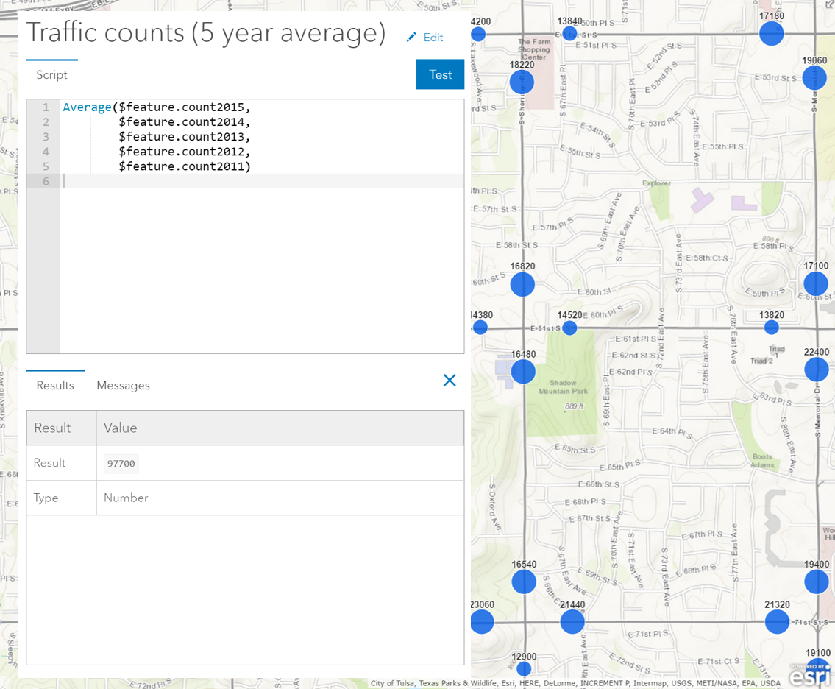The height and width of the screenshot is (689, 835).
Task: Select the result value 97700
Action: pyautogui.click(x=121, y=464)
